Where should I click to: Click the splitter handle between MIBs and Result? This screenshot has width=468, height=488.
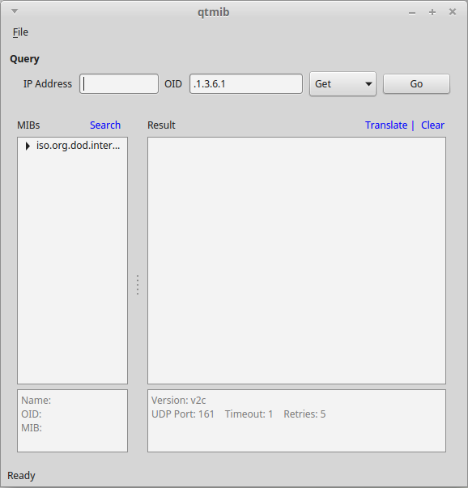click(138, 285)
